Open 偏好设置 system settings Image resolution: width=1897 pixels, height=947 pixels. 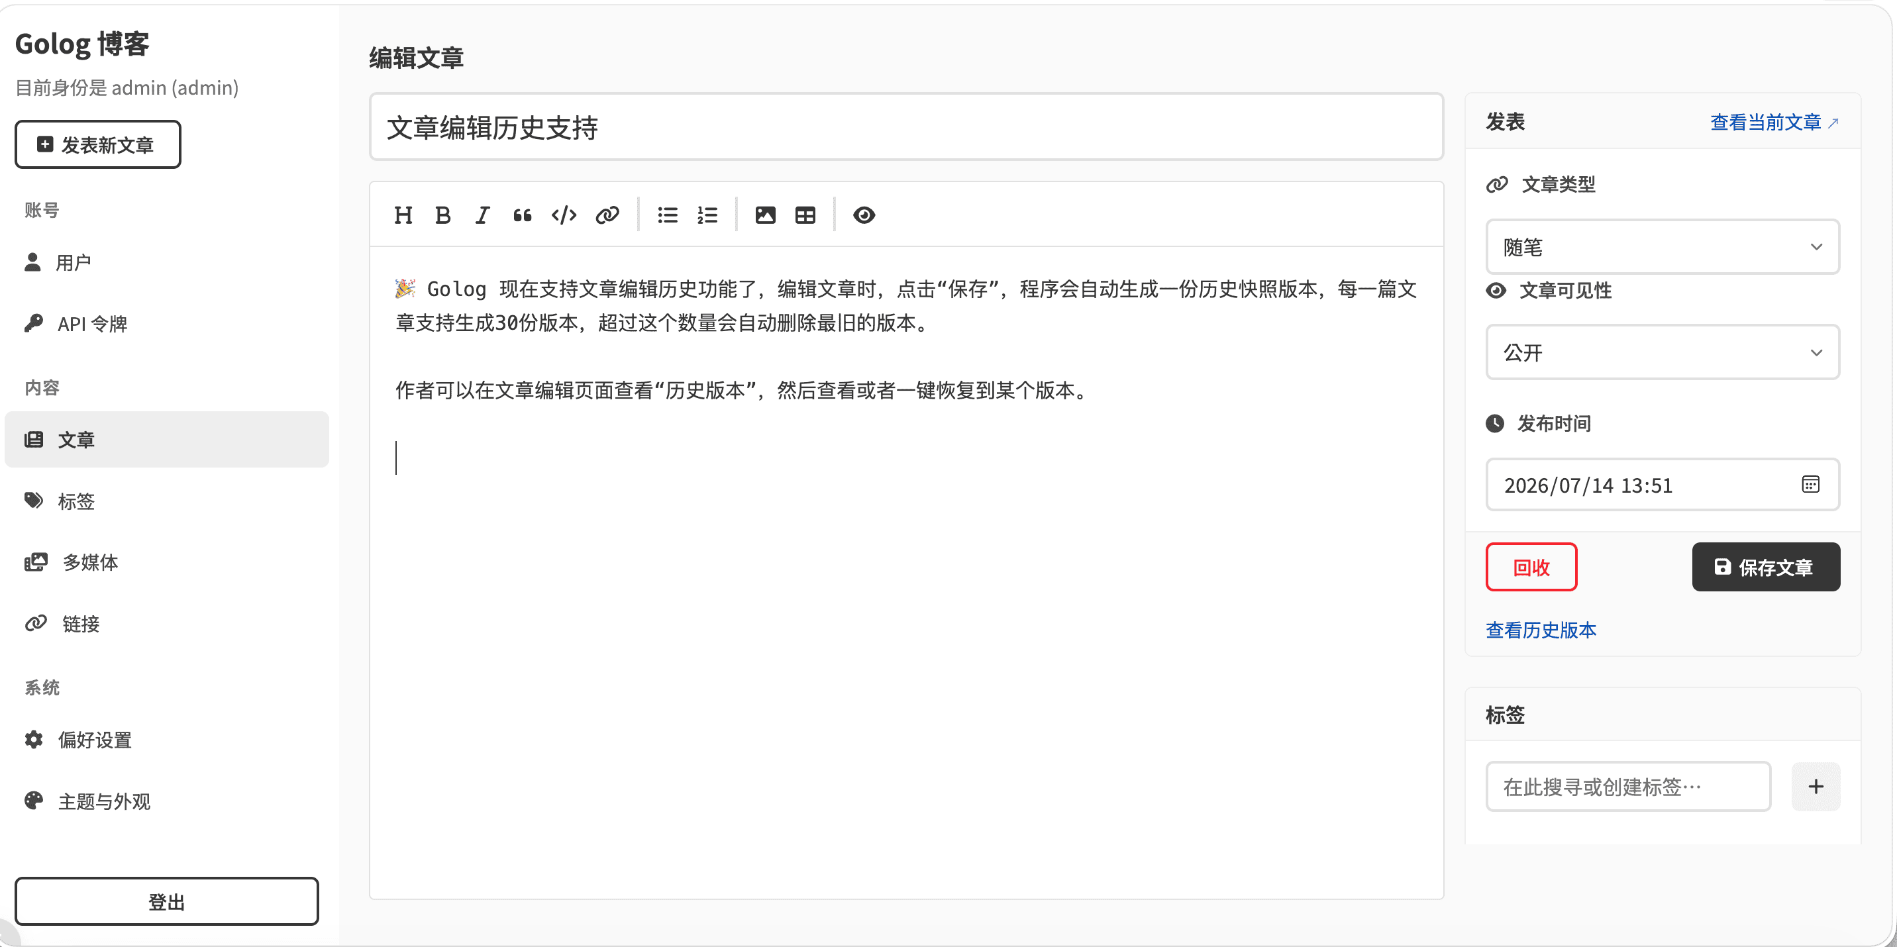[166, 739]
